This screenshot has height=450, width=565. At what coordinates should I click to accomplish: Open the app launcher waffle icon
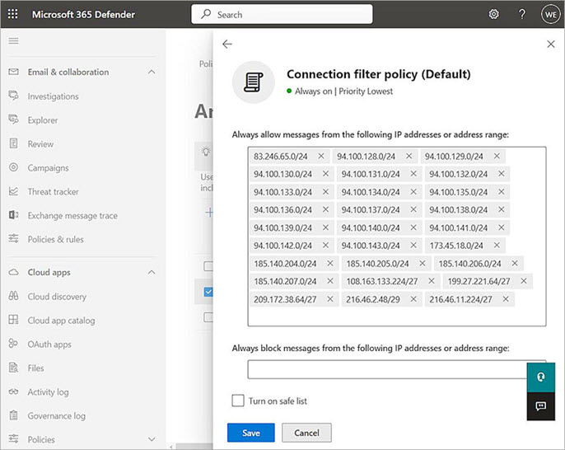pos(15,14)
